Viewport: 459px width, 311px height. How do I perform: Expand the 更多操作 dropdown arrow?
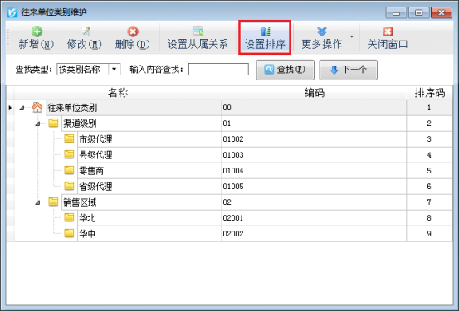[352, 36]
